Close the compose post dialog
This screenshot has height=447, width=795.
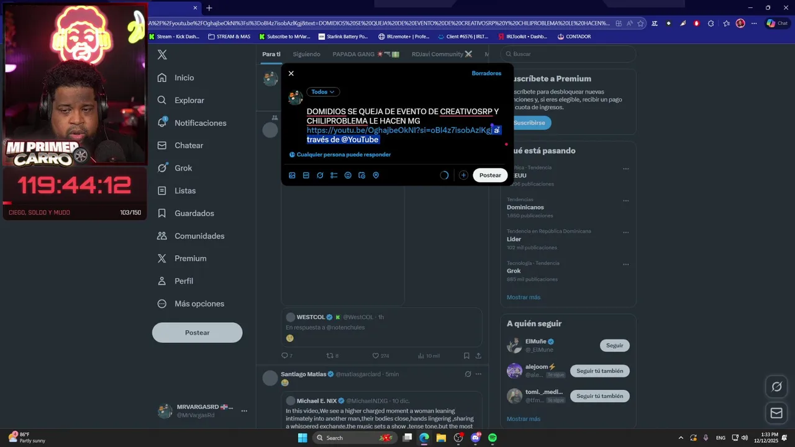click(x=291, y=73)
